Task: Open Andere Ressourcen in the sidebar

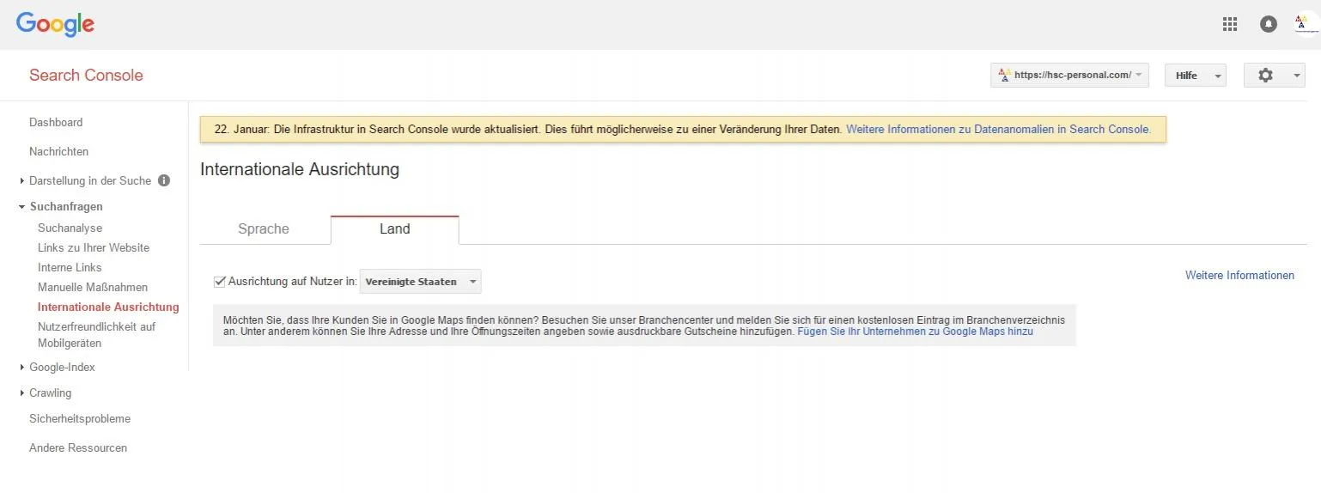Action: tap(78, 447)
